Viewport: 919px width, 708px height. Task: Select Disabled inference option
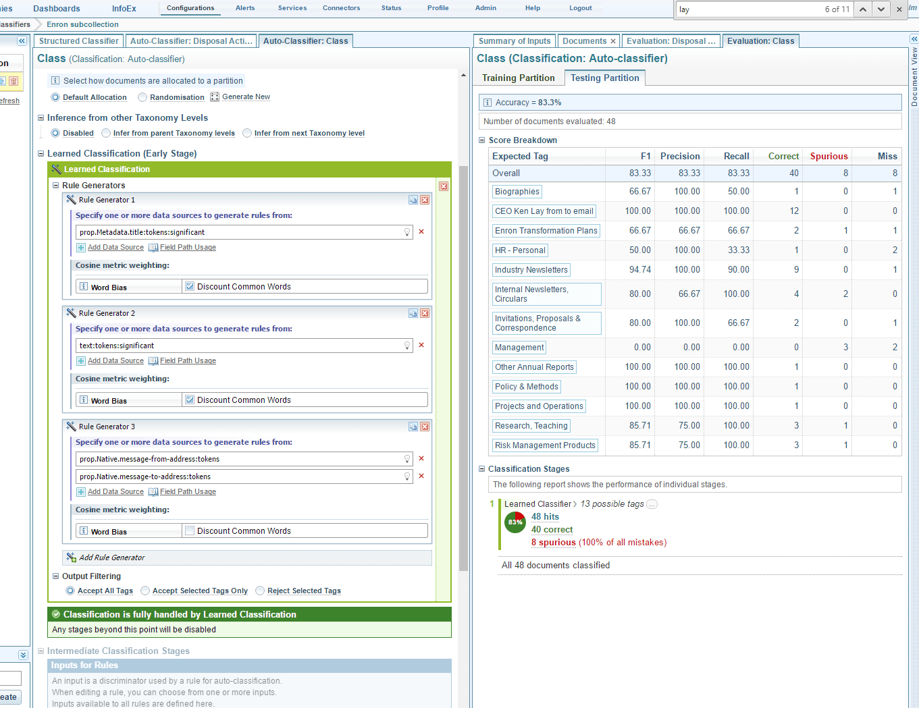pyautogui.click(x=55, y=133)
